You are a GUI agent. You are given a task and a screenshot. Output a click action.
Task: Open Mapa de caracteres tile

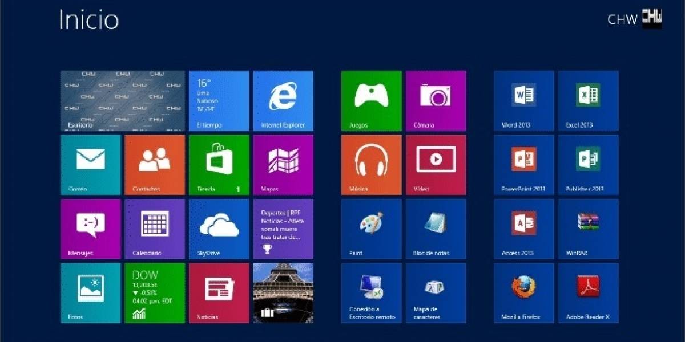tap(436, 293)
